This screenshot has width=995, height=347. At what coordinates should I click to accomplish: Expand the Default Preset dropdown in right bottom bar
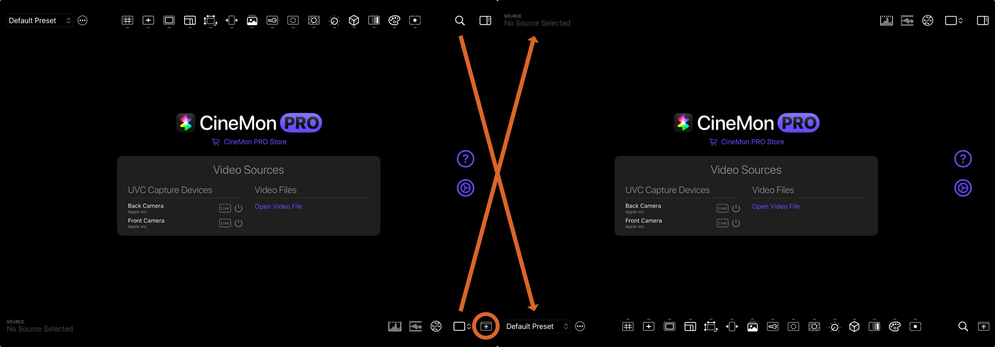(x=537, y=327)
